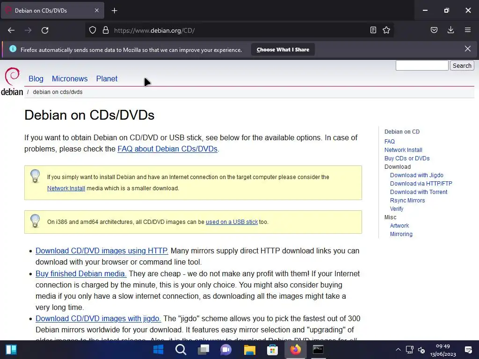Close the Debian on CDs/DVDs tab

tap(97, 10)
